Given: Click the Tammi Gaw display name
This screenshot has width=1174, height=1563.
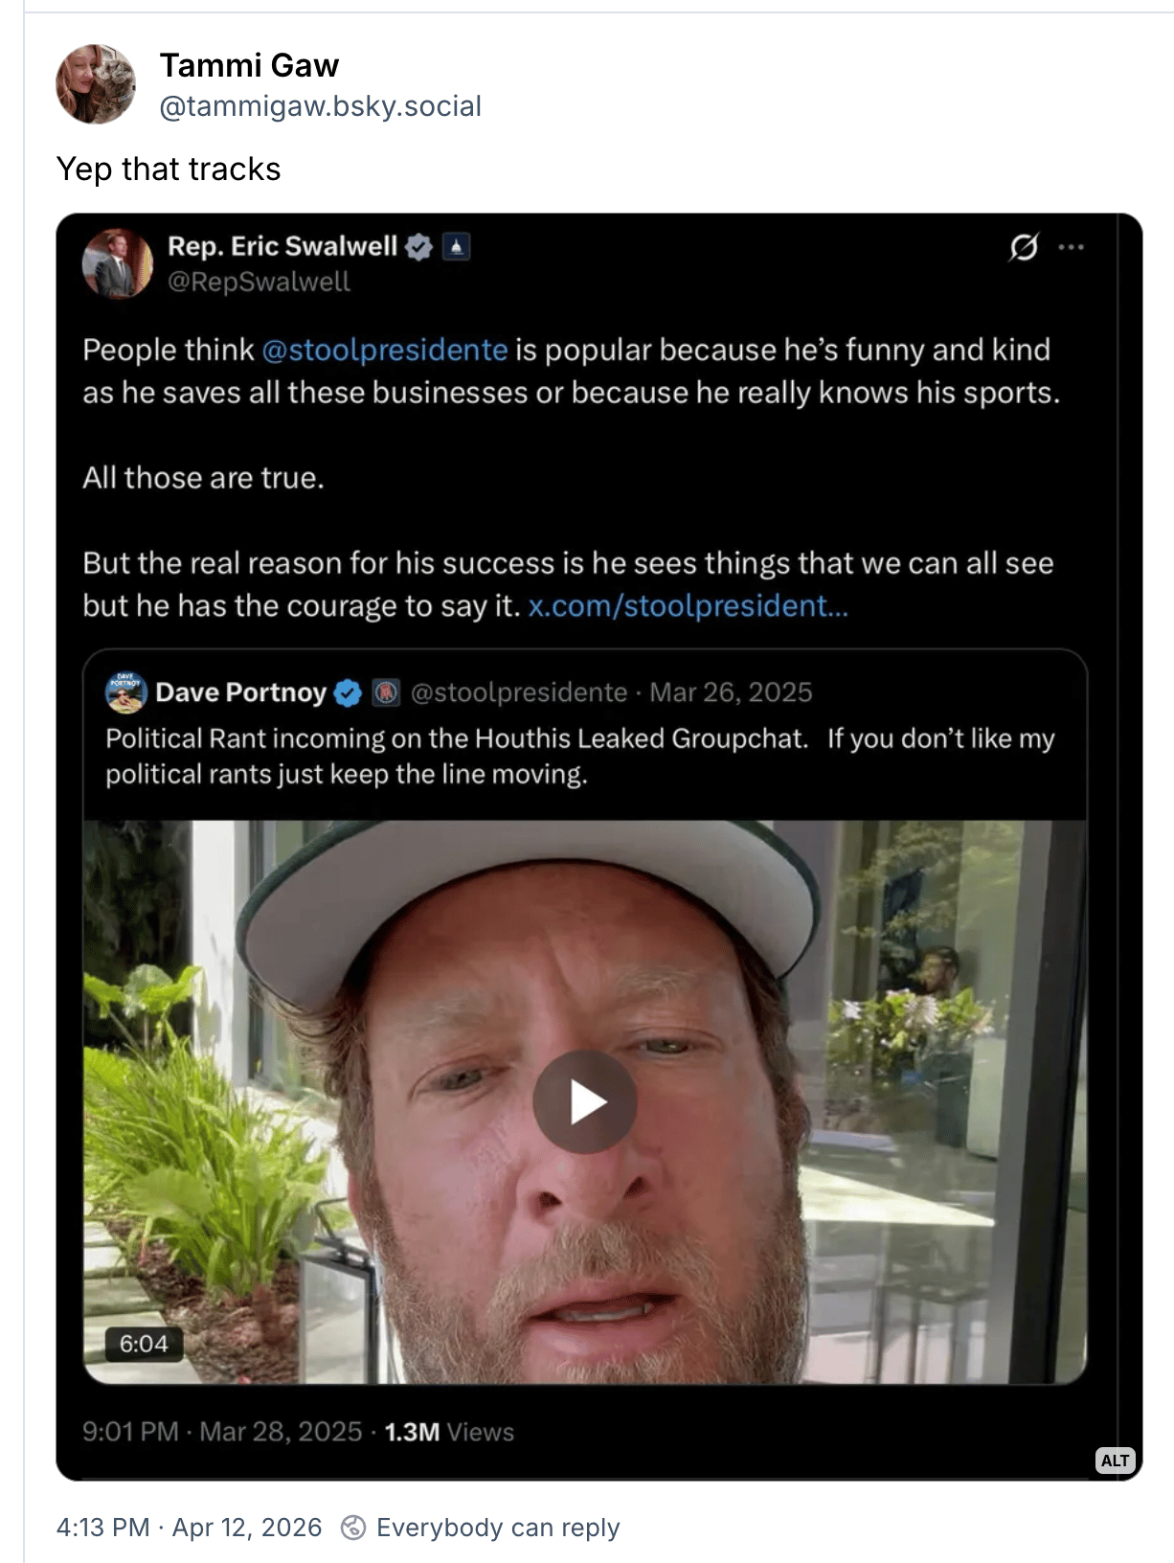Looking at the screenshot, I should [249, 65].
